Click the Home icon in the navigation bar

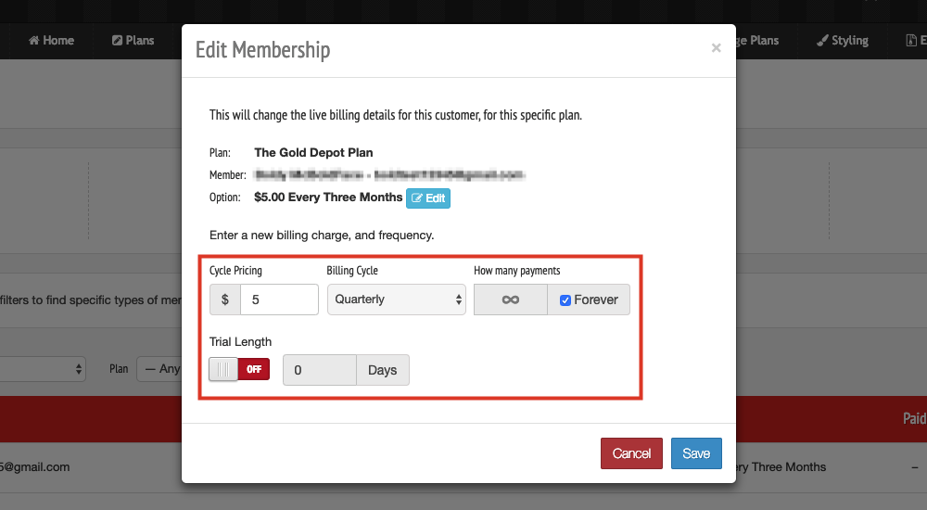33,40
